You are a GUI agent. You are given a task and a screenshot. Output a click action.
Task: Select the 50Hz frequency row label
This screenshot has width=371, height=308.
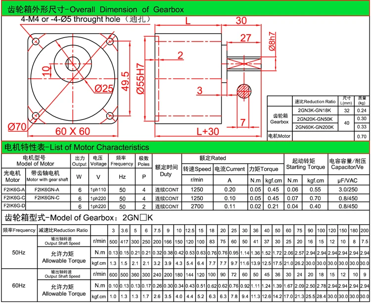coord(19,253)
